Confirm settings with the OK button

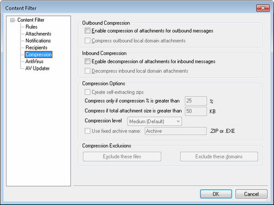(216, 194)
